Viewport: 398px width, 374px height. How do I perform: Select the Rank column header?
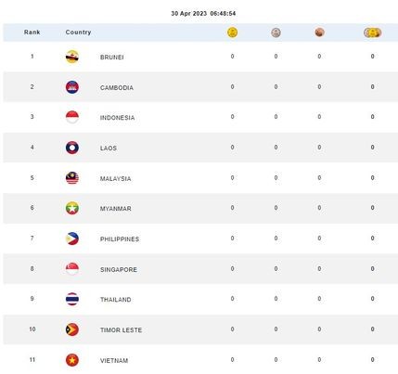[x=32, y=32]
